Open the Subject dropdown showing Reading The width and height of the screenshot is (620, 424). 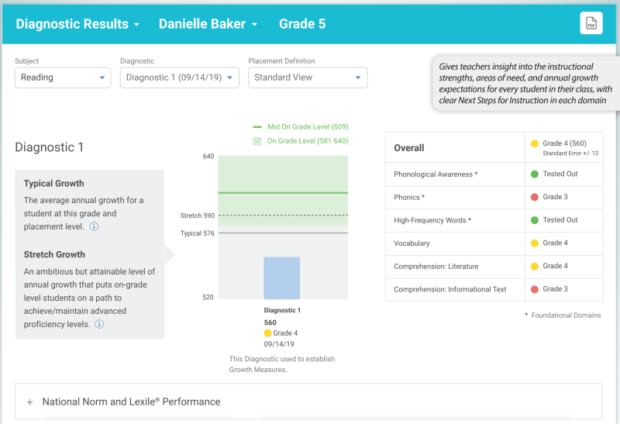click(x=63, y=78)
